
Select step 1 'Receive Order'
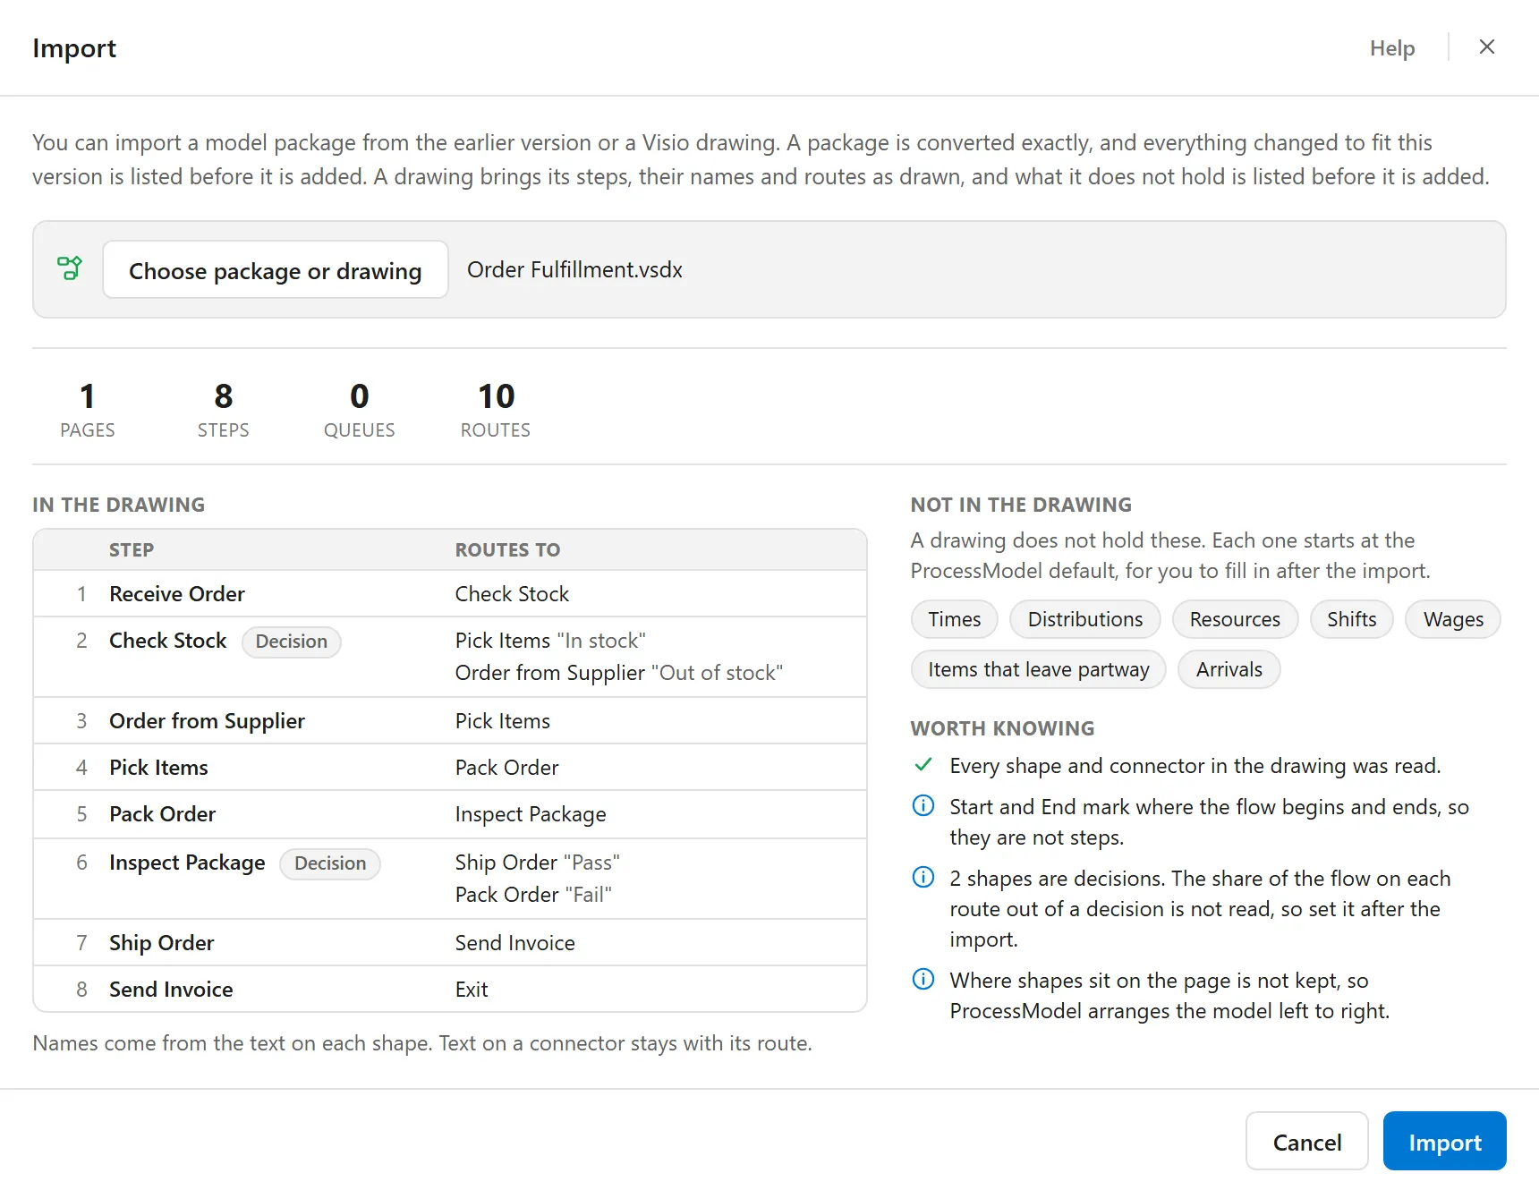click(x=177, y=593)
